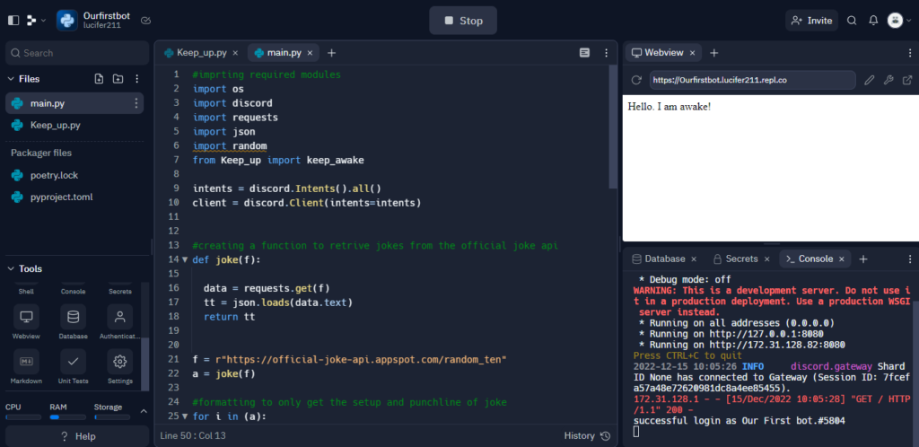Expand the resources usage chevron

coord(143,411)
